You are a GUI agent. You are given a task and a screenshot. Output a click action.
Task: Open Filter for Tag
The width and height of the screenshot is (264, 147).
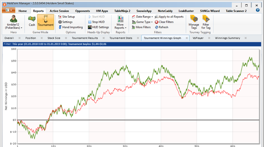[x=206, y=22]
